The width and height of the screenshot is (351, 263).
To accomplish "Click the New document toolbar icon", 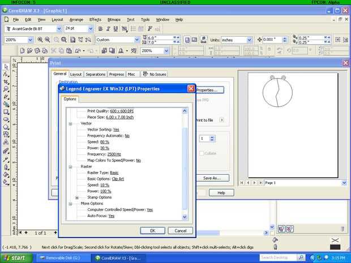I will click(x=22, y=51).
